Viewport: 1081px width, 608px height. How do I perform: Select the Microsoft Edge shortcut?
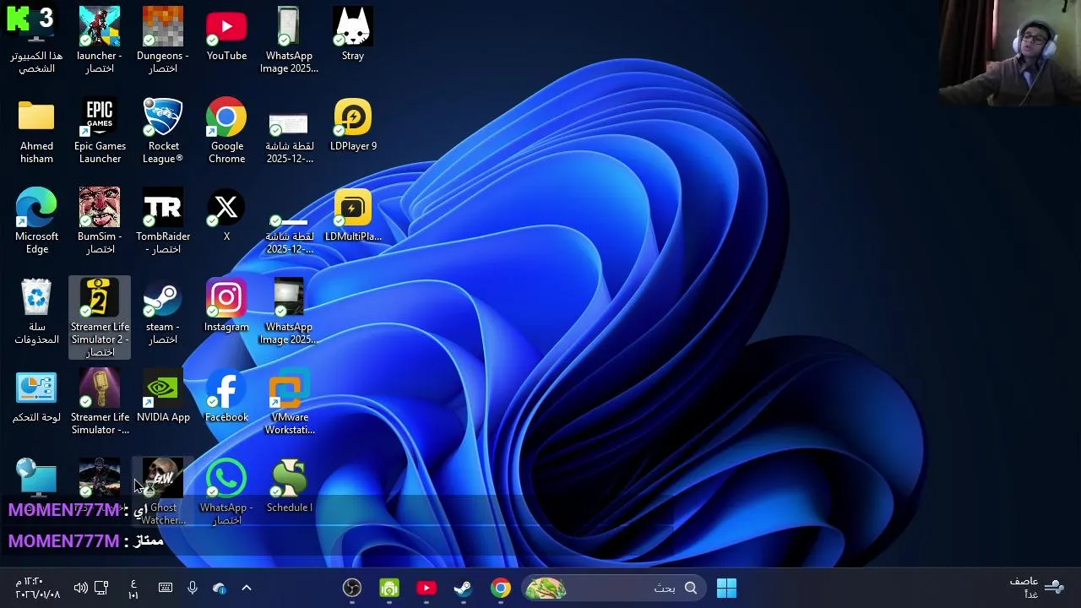36,221
